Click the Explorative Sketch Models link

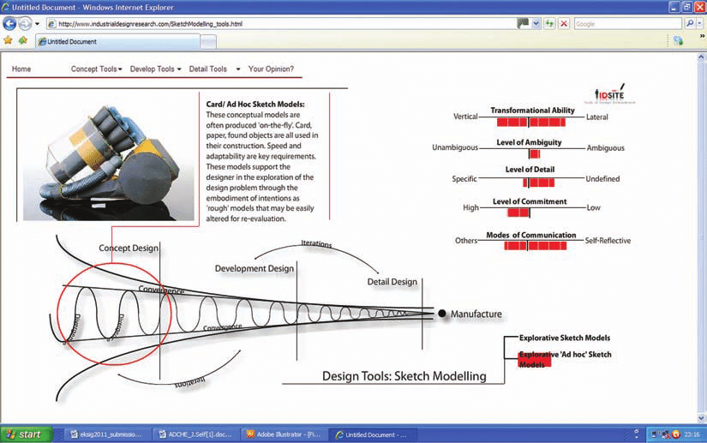tap(564, 338)
